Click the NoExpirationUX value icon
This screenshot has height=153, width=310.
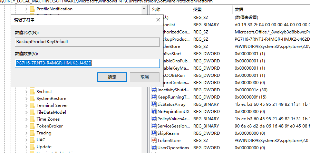154,112
